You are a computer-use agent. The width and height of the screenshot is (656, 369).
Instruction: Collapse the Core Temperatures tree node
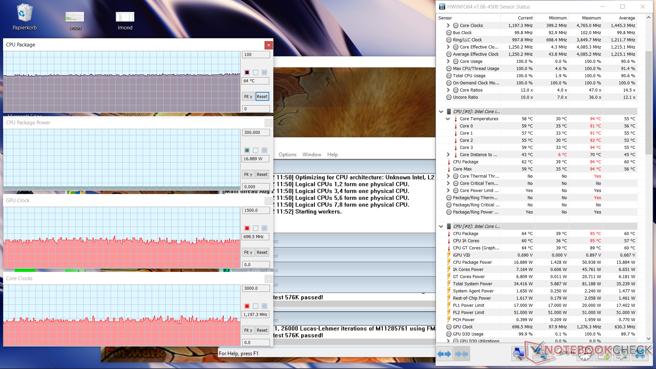coord(448,119)
